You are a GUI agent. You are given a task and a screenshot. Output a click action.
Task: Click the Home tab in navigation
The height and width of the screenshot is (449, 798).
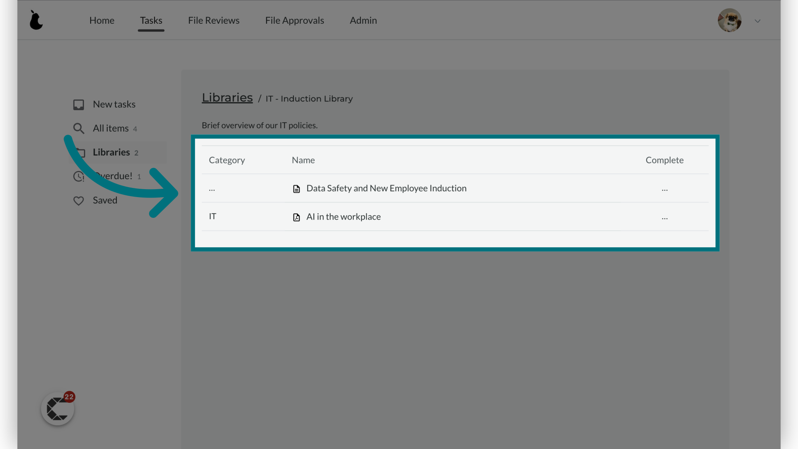tap(102, 20)
